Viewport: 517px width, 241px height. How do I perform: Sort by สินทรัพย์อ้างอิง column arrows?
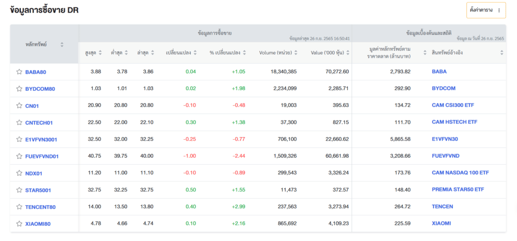[502, 52]
